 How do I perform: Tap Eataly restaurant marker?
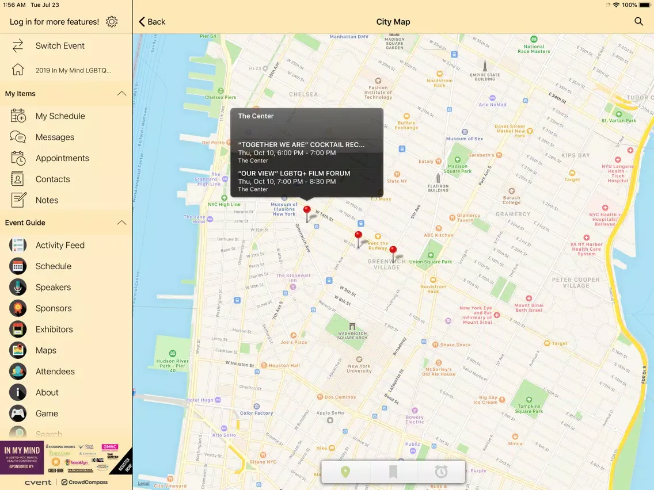(x=438, y=161)
